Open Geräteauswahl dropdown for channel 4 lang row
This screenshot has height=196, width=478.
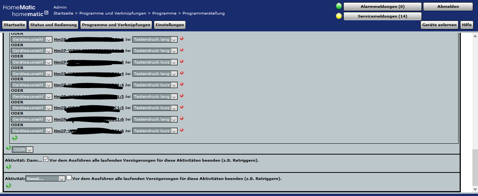click(31, 74)
